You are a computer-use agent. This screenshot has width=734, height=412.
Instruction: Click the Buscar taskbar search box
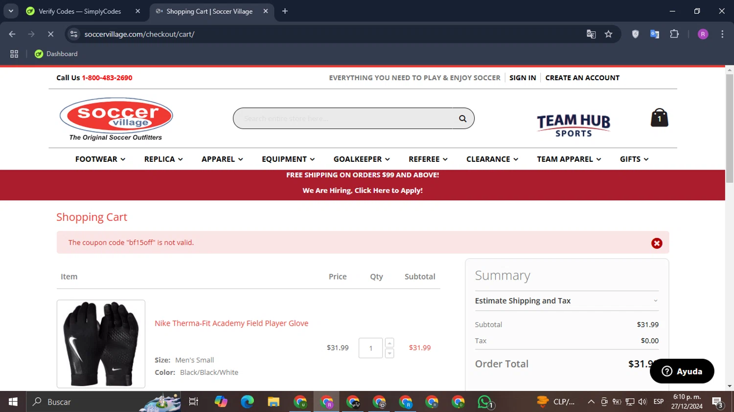point(103,402)
